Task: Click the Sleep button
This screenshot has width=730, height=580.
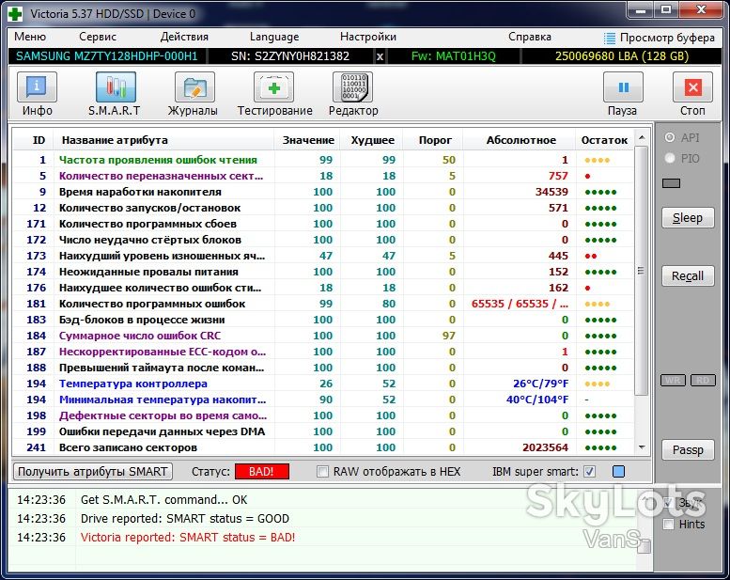Action: (x=688, y=217)
